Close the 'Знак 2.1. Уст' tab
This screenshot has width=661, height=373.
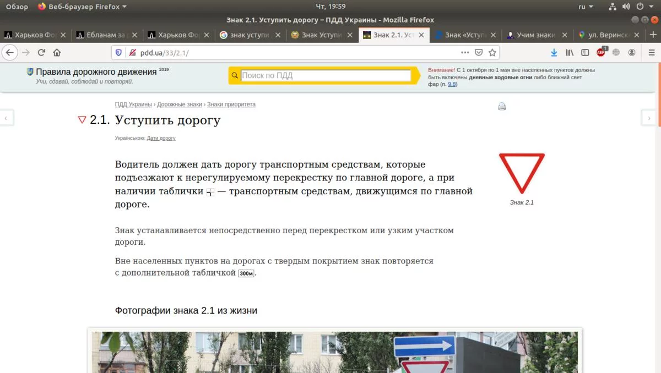pyautogui.click(x=421, y=35)
